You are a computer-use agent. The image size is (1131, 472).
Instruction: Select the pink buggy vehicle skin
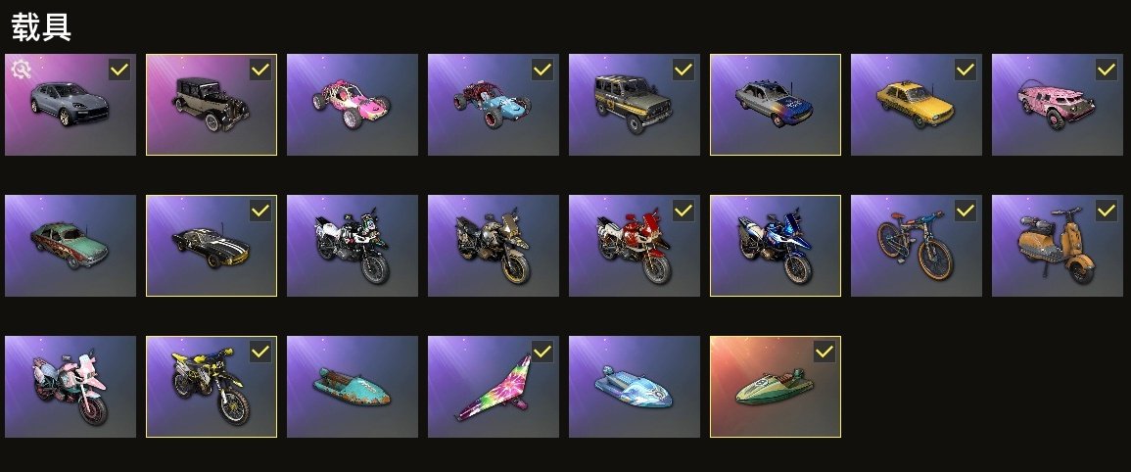pos(352,105)
